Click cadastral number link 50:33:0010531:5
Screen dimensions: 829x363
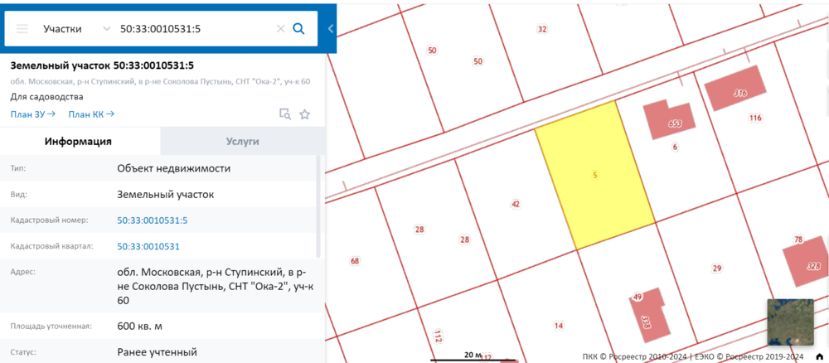pyautogui.click(x=152, y=220)
